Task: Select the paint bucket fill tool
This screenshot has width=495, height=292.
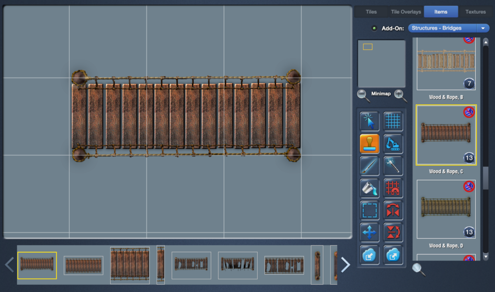Action: pos(369,188)
